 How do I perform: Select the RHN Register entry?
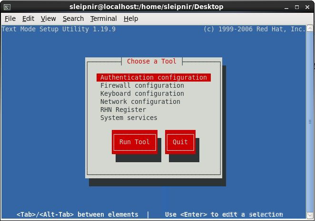[123, 110]
